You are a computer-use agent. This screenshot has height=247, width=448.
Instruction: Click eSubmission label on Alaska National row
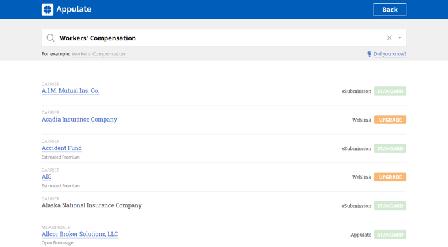pos(356,206)
